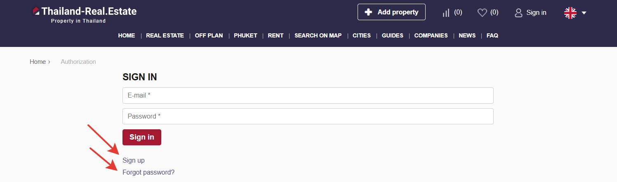Focus the E-mail input field
The height and width of the screenshot is (182, 617).
308,96
